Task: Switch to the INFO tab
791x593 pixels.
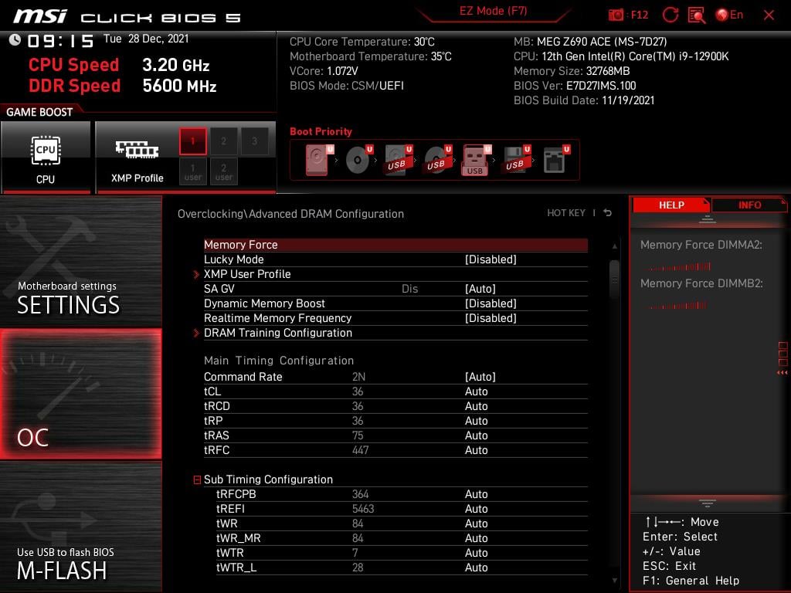Action: tap(749, 205)
